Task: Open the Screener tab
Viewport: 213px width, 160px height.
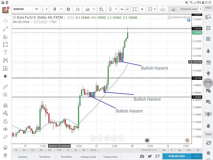Action: 23,157
